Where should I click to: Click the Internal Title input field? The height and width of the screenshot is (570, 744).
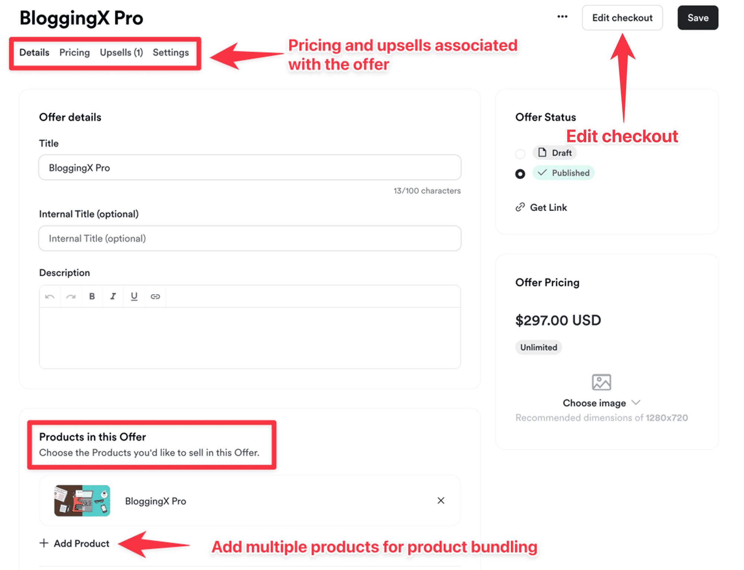(x=250, y=238)
